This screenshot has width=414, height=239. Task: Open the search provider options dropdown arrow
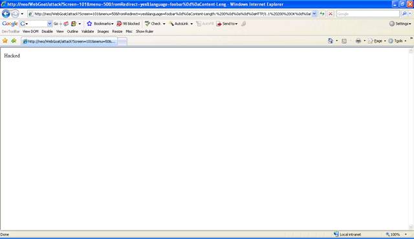click(x=410, y=14)
